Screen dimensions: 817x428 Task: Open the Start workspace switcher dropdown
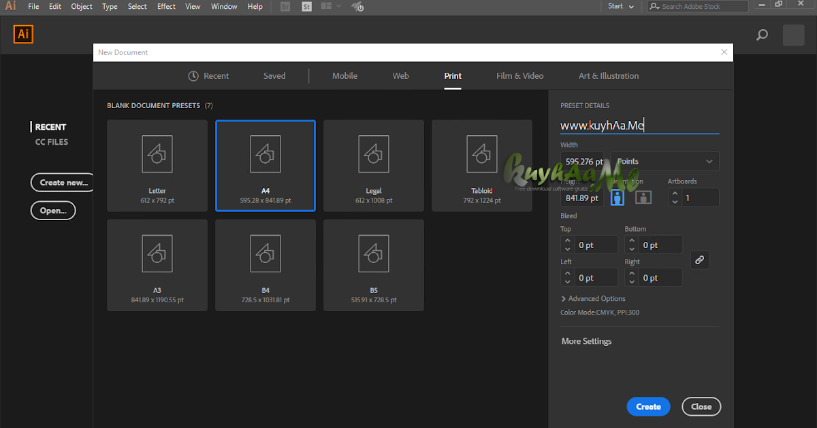tap(621, 6)
